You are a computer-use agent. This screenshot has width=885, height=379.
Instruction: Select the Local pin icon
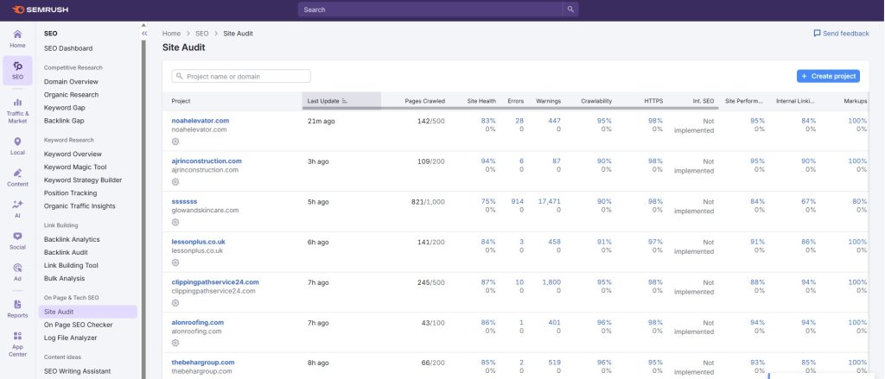[x=17, y=142]
